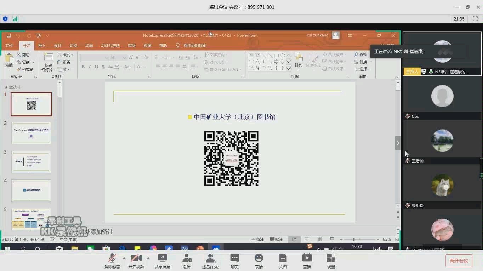Switch to the 视图 view tab

point(147,46)
